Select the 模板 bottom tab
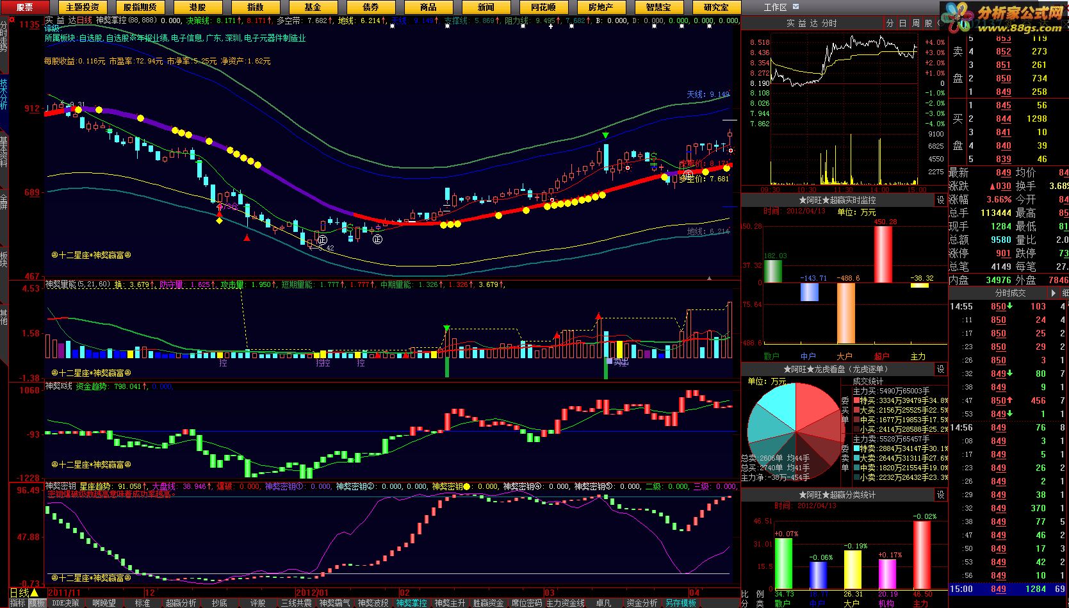1069x608 pixels. pyautogui.click(x=37, y=603)
